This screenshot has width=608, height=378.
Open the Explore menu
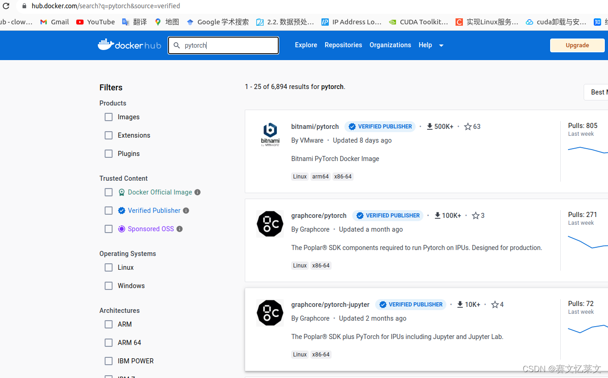click(x=306, y=45)
